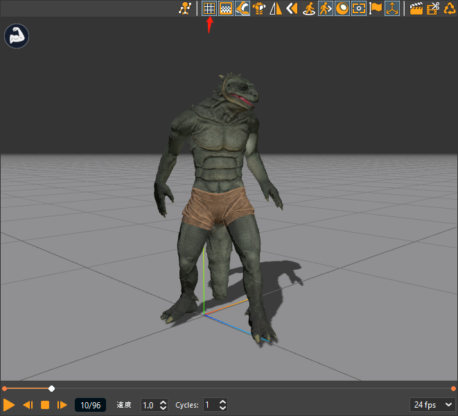Viewport: 458px width, 416px height.
Task: Click the mirror triangle icon
Action: point(276,8)
